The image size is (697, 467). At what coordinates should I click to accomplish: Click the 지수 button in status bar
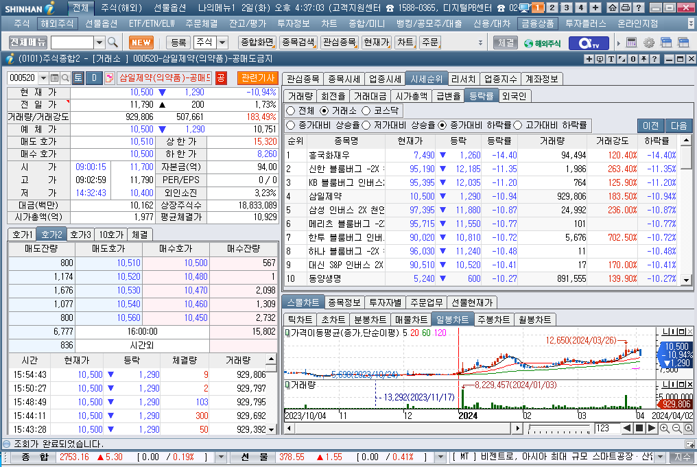pos(683,457)
